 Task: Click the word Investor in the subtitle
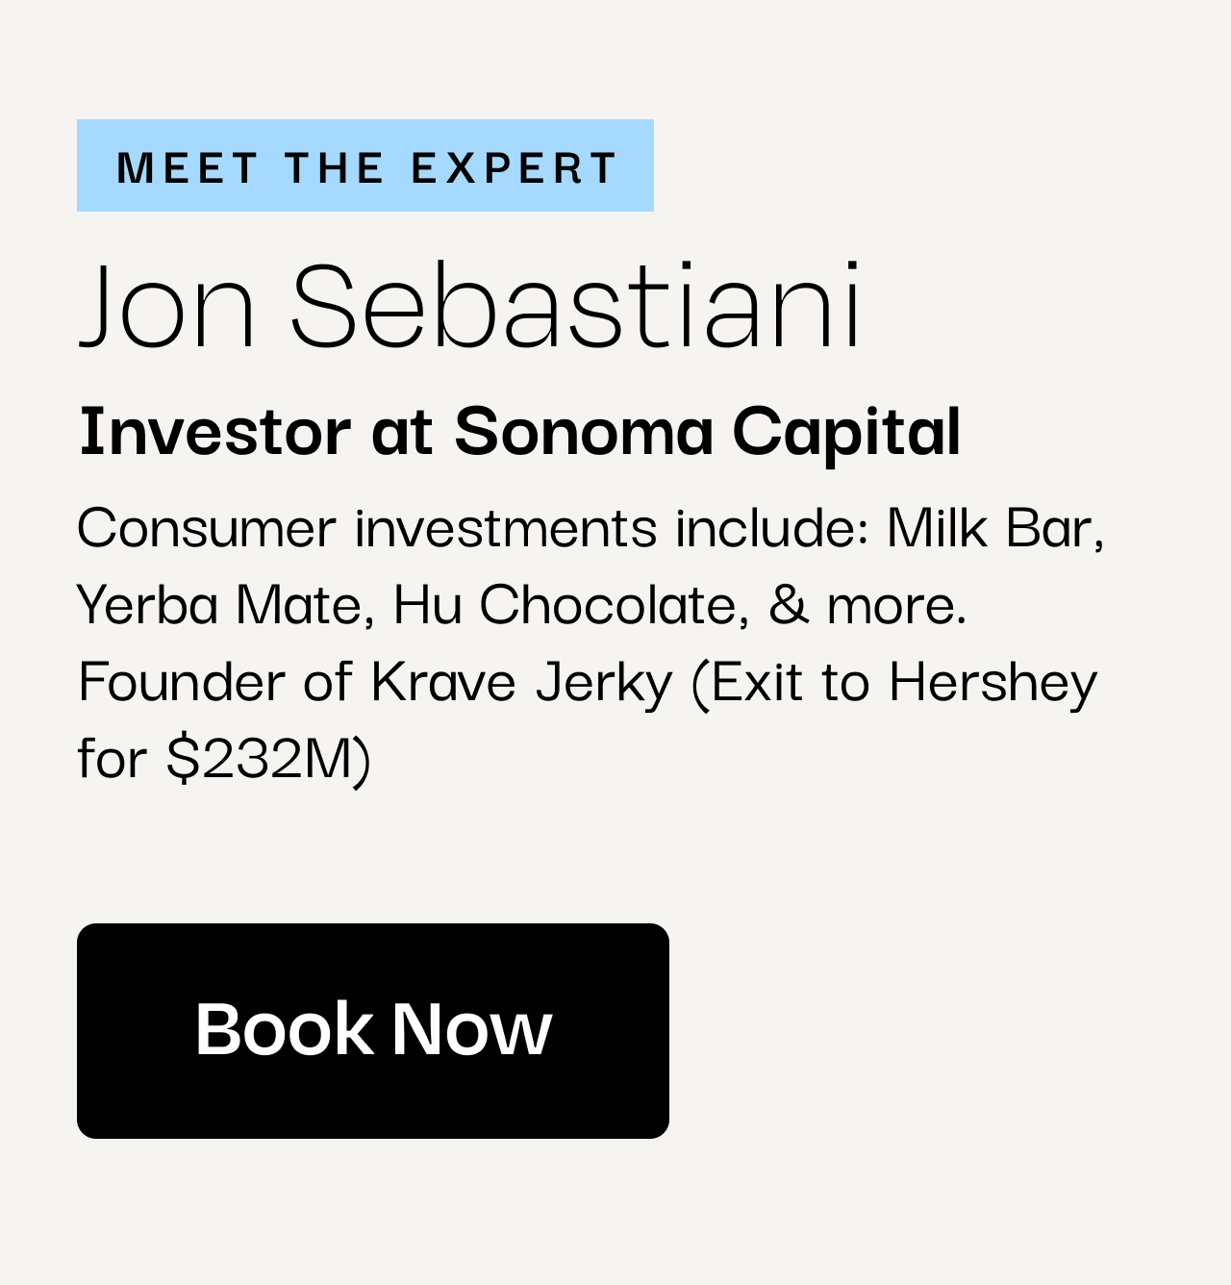(x=214, y=431)
